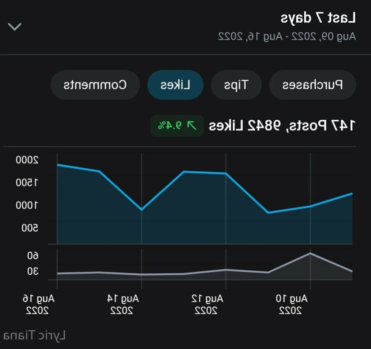
Task: Click the 9.4% growth badge
Action: (x=177, y=126)
